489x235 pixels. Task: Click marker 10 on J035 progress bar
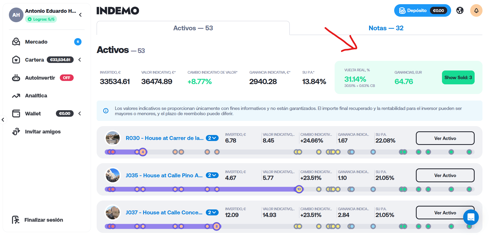click(x=299, y=189)
